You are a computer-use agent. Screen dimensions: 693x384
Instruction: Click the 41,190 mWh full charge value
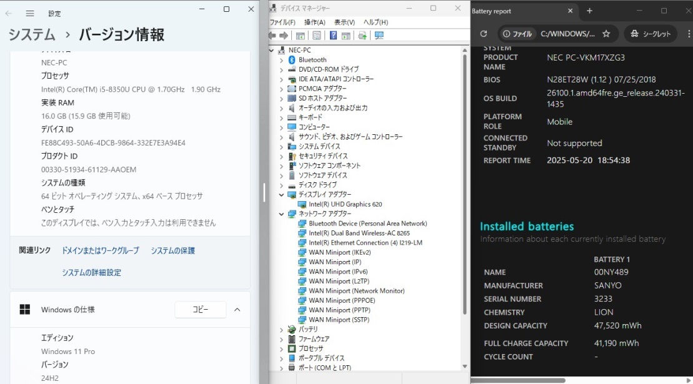click(616, 343)
